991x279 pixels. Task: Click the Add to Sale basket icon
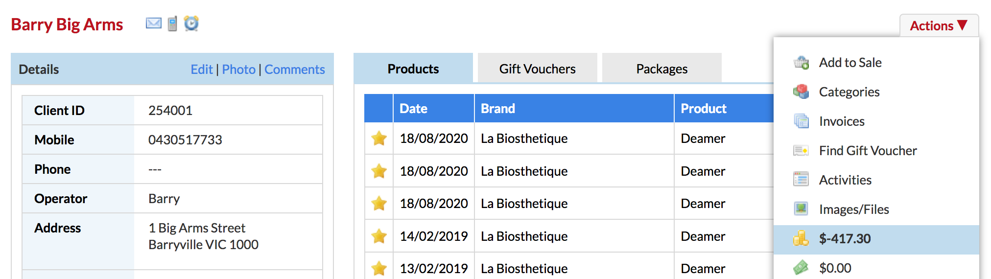[x=801, y=63]
